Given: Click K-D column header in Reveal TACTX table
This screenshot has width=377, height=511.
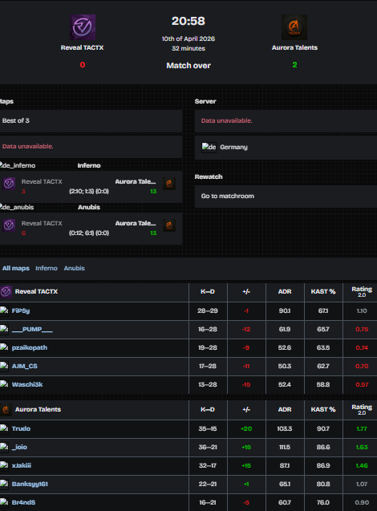Looking at the screenshot, I should click(x=208, y=292).
